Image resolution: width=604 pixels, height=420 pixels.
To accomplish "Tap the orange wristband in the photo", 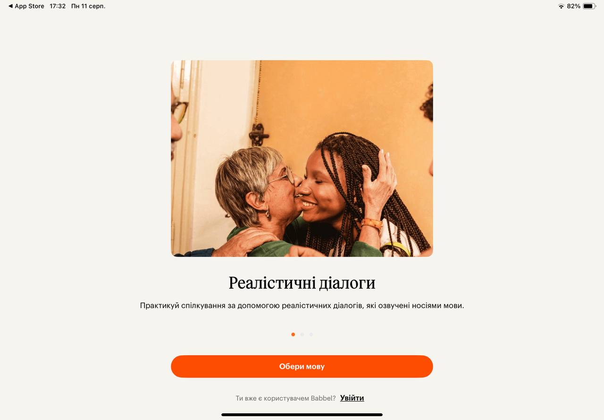I will [372, 223].
